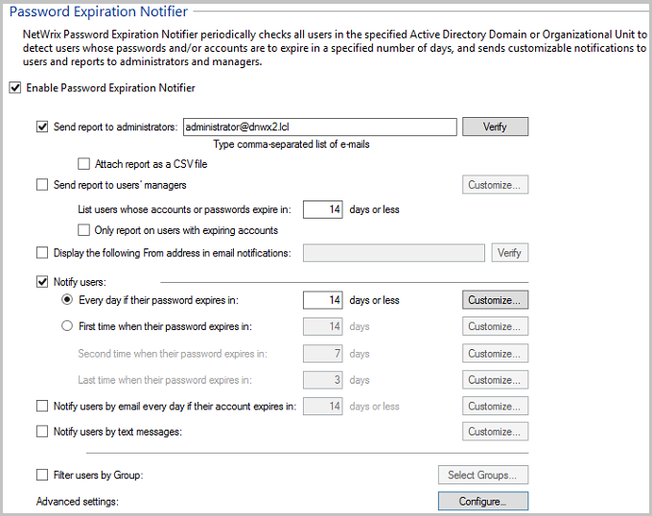This screenshot has height=516, width=652.
Task: Enable Notify users by text messages
Action: [x=42, y=432]
